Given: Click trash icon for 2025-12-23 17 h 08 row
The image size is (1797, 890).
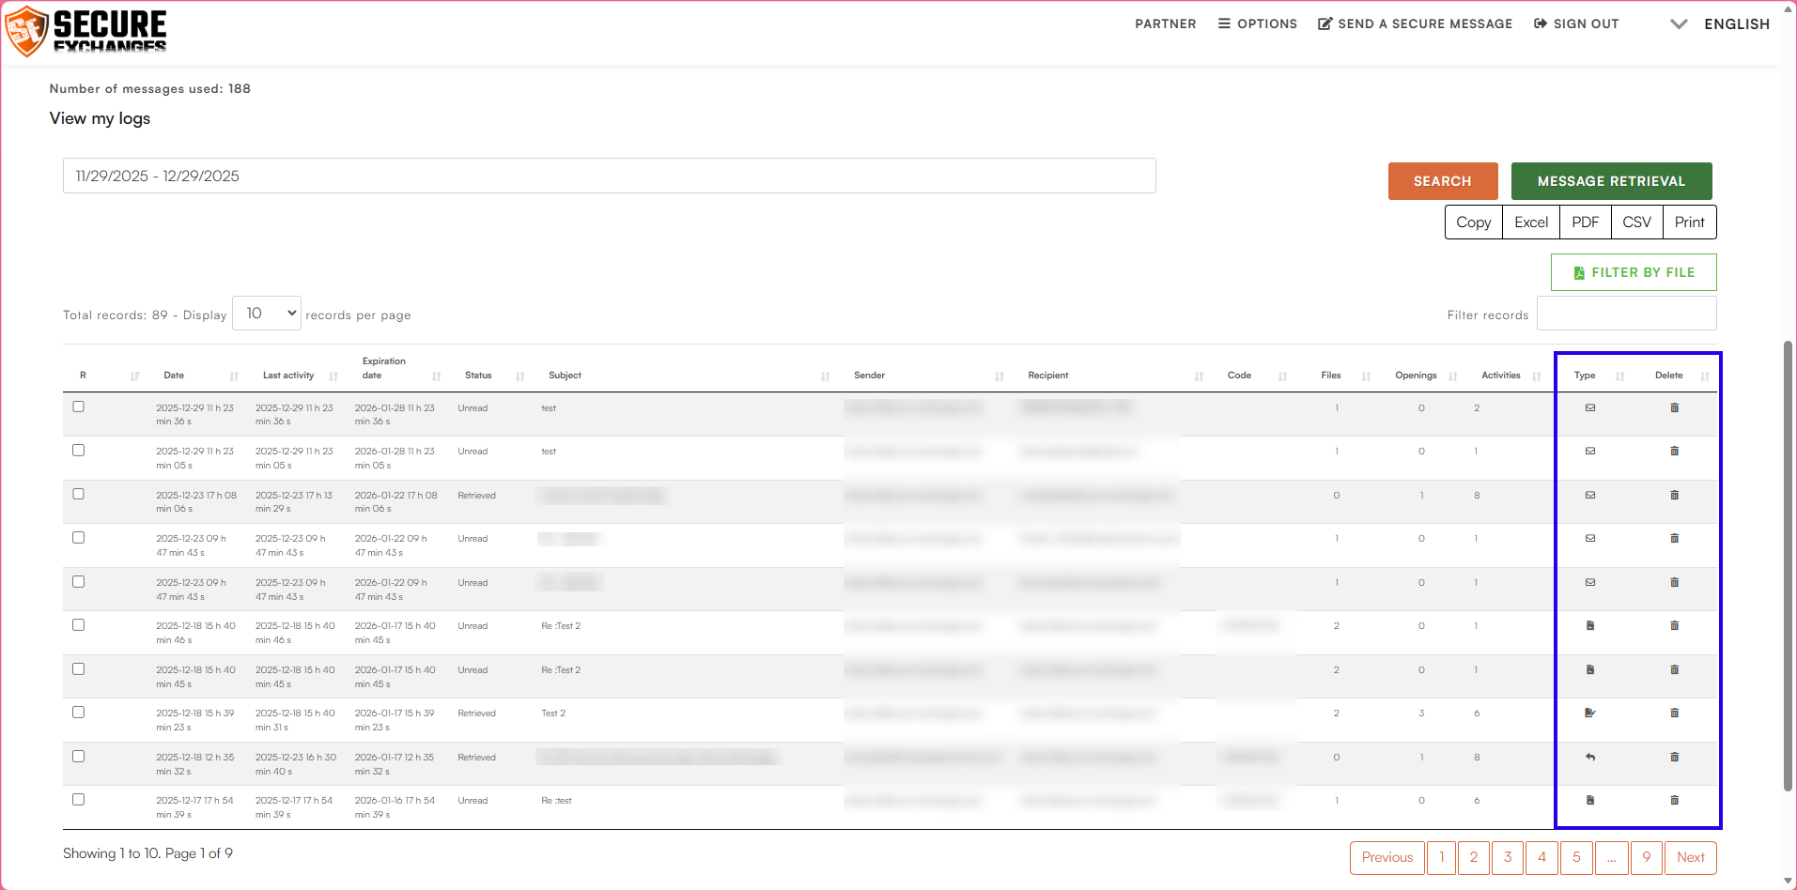Looking at the screenshot, I should click(1674, 495).
